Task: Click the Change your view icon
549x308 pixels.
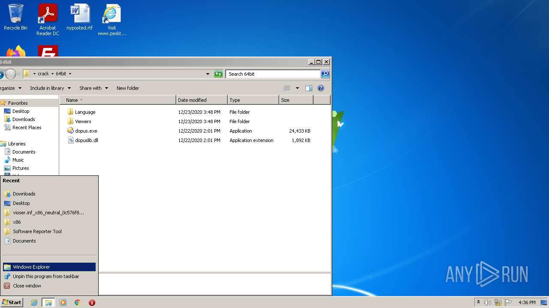Action: click(287, 88)
